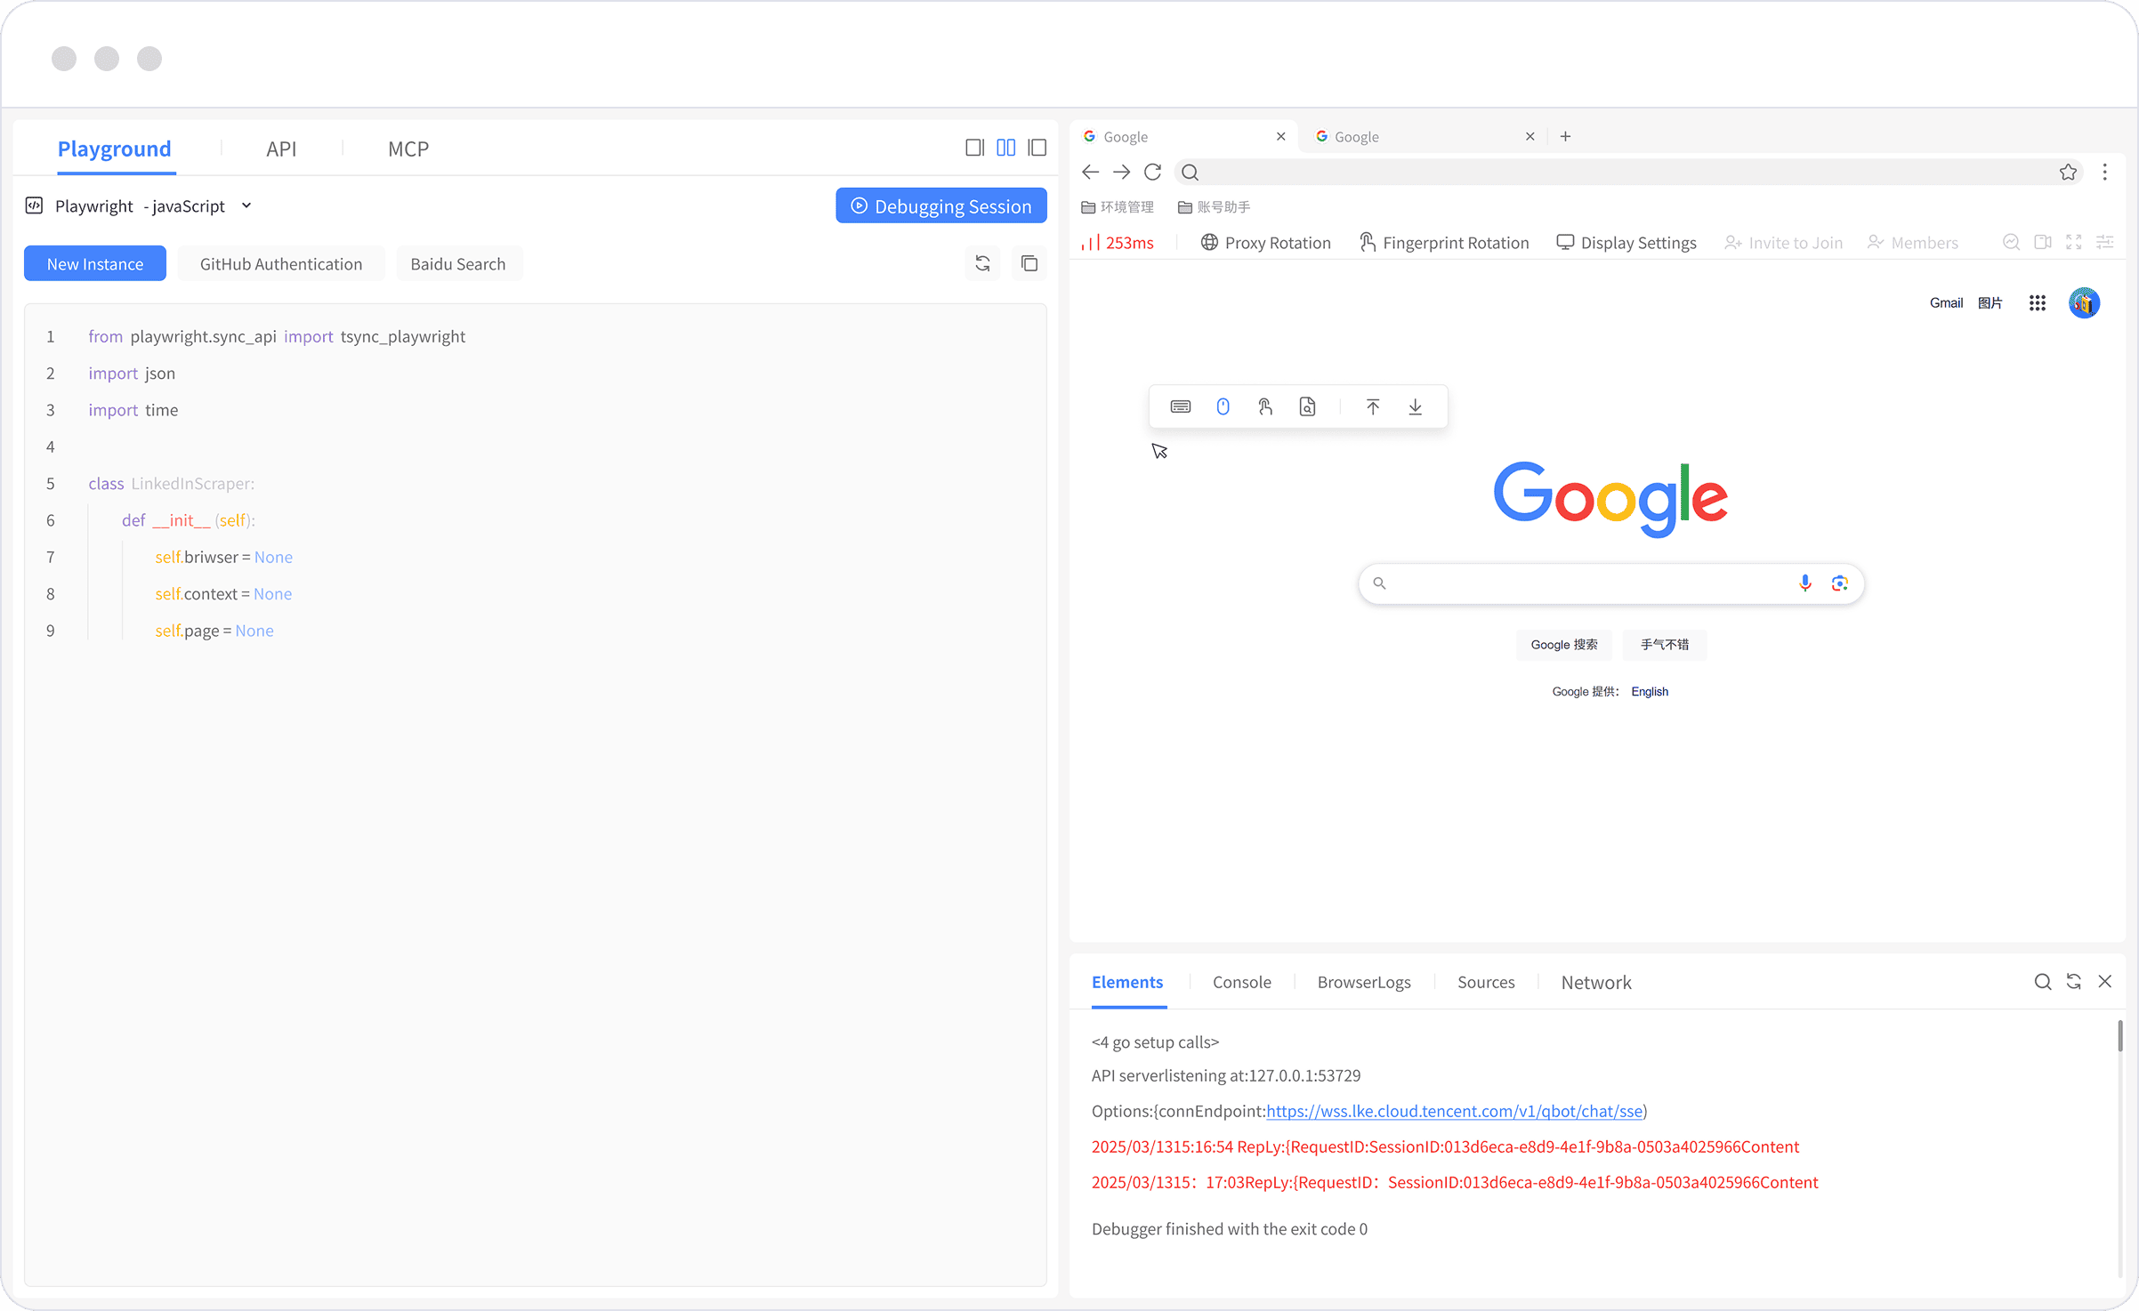Select the mouse control mode icon
This screenshot has height=1311, width=2139.
pos(1223,406)
